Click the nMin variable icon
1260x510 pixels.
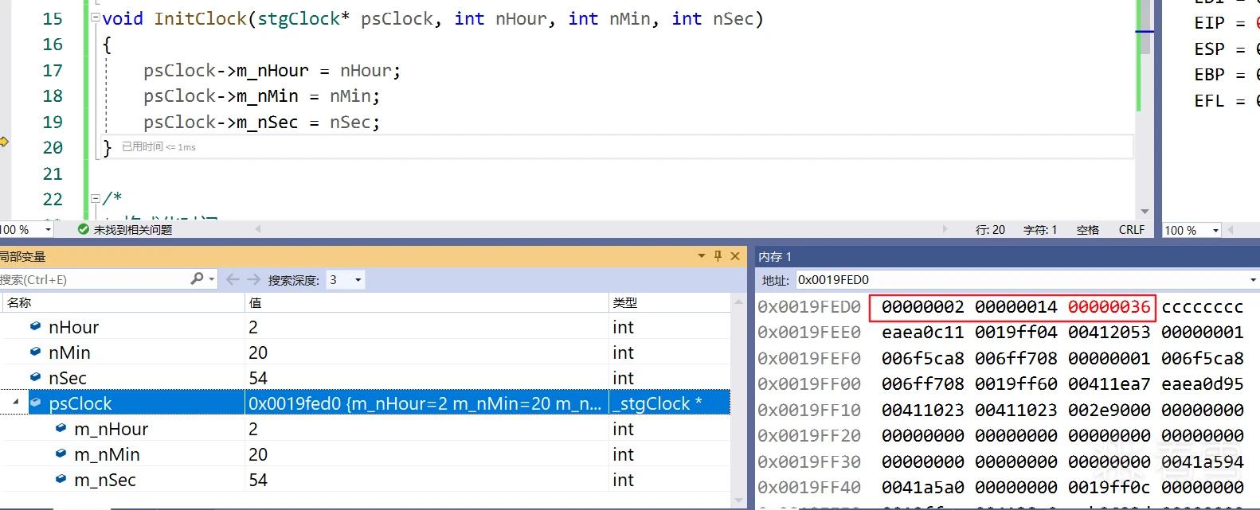pos(35,352)
